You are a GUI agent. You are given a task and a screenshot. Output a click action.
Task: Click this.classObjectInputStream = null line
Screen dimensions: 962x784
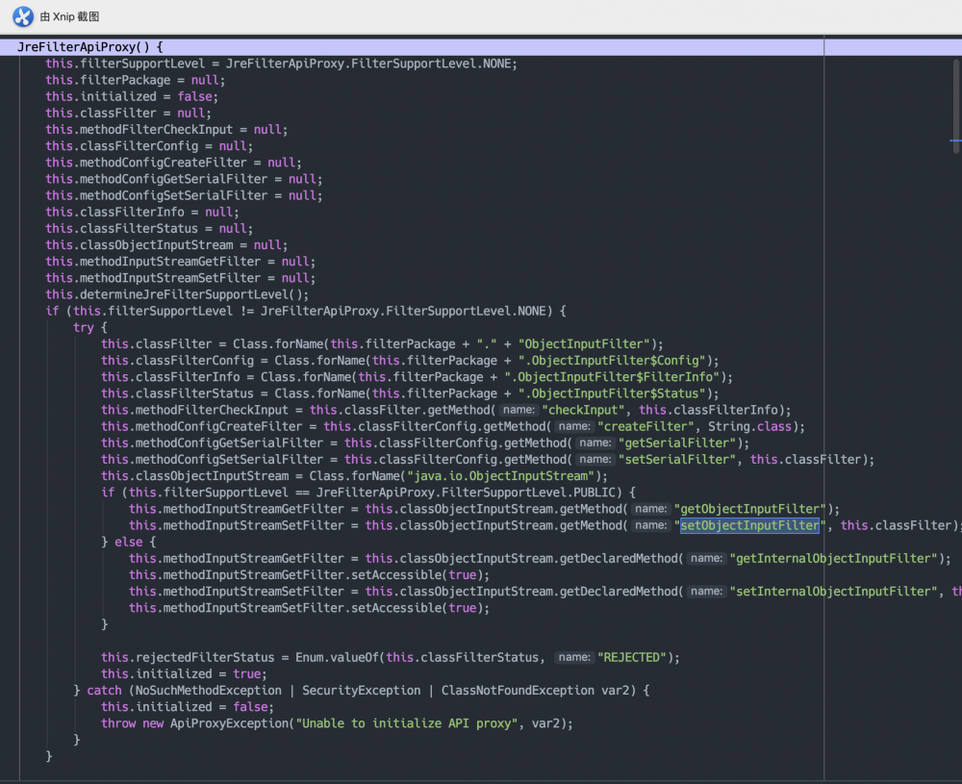[x=166, y=245]
